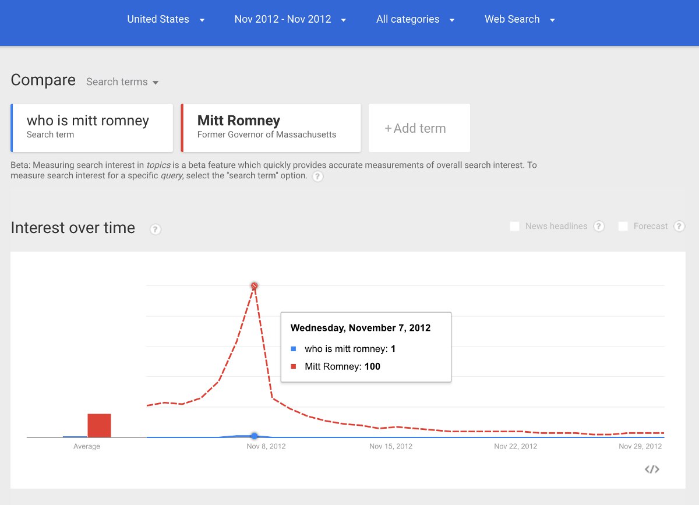Open the help icon next to News headlines

coord(599,227)
